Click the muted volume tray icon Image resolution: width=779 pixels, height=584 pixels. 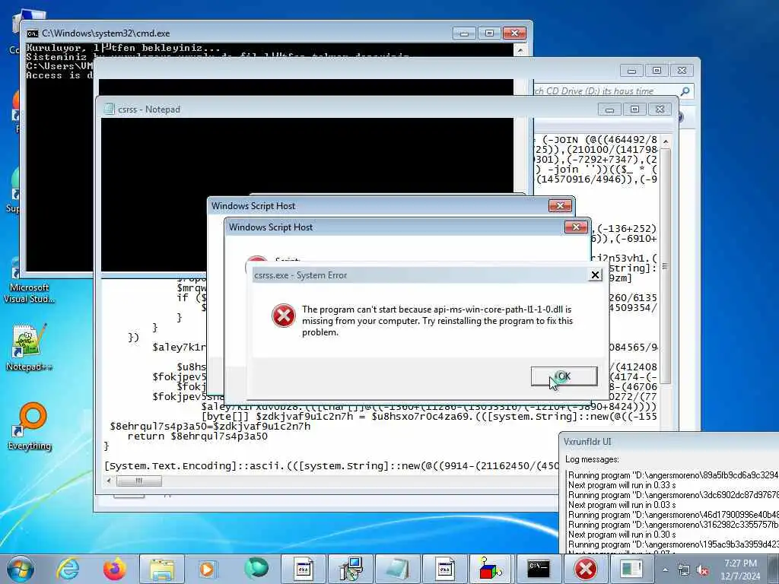coord(702,570)
